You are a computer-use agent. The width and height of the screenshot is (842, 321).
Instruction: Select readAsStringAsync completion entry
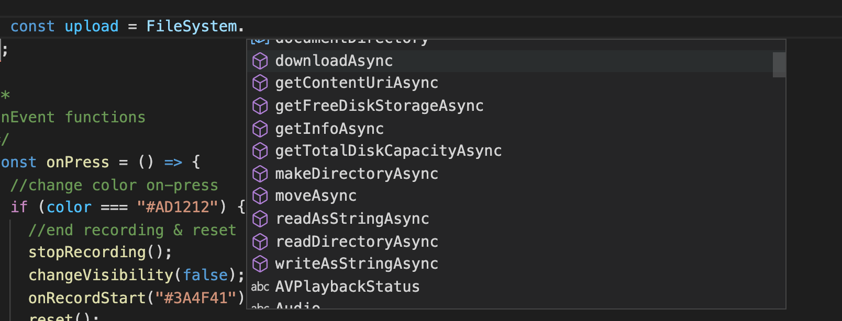[352, 219]
